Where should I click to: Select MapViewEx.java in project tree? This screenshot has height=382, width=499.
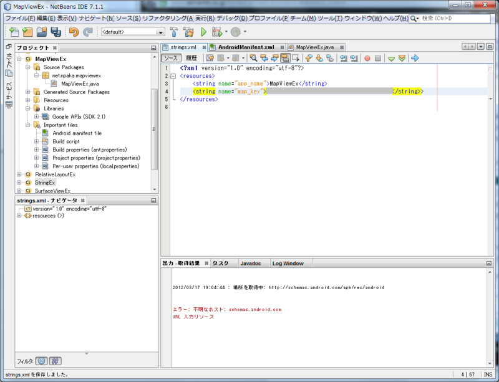tap(80, 84)
